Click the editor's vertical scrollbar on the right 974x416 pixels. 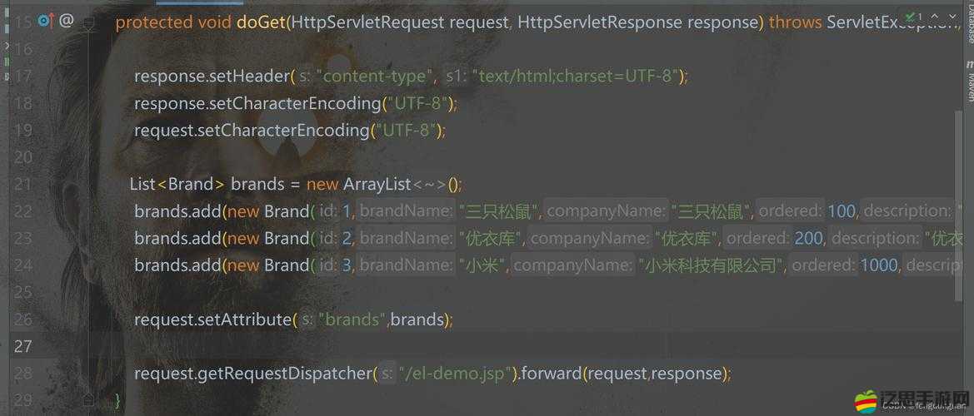pyautogui.click(x=958, y=166)
